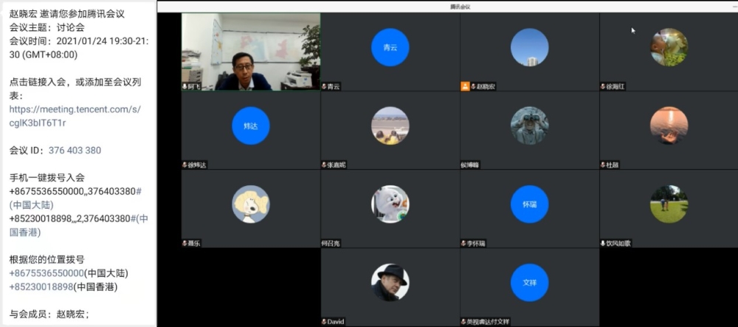Click the name label under binoculars avatar

click(469, 165)
